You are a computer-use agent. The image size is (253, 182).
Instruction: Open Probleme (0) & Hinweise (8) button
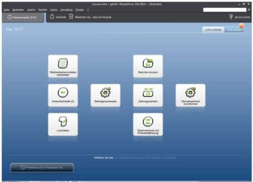tap(42, 167)
